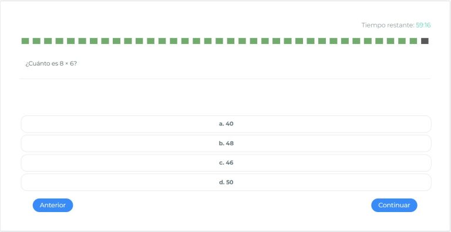The image size is (451, 232).
Task: Select the fourth green progress square
Action: point(59,41)
